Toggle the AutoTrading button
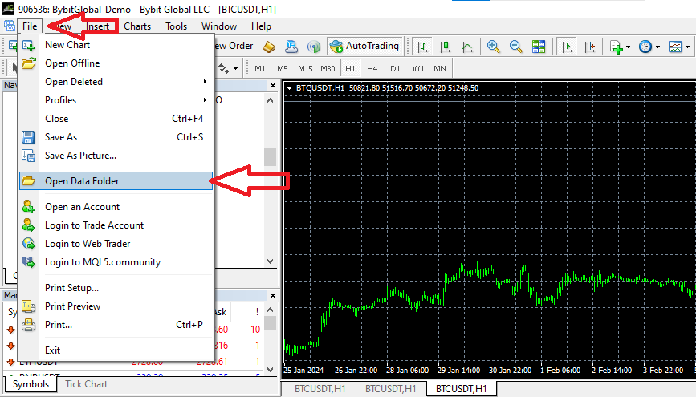The width and height of the screenshot is (696, 397). coord(365,47)
